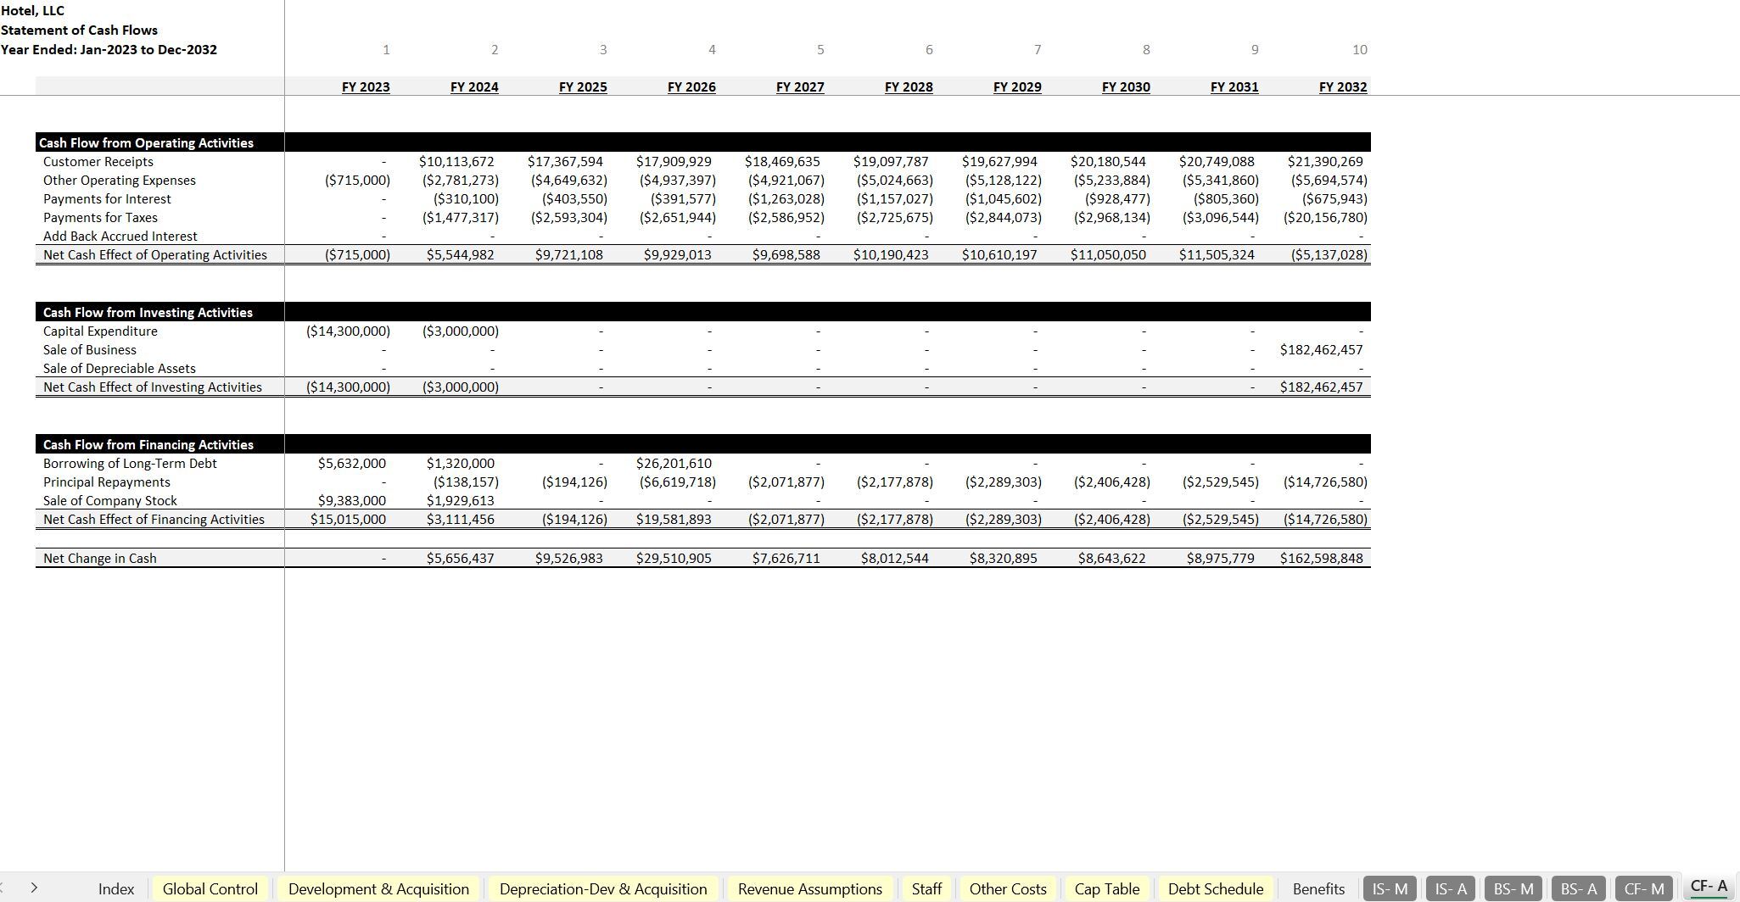
Task: Click the $26,201,610 borrowing cell
Action: point(674,463)
